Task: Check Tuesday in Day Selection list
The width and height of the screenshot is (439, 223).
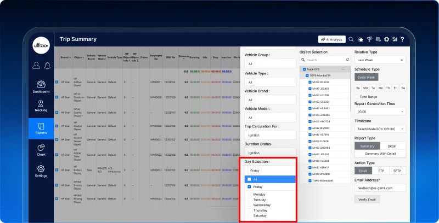Action: coord(249,199)
